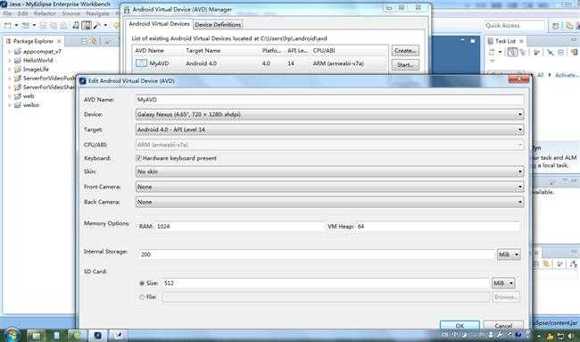
Task: Click Scheduled view icon in Task List
Action: point(523,53)
